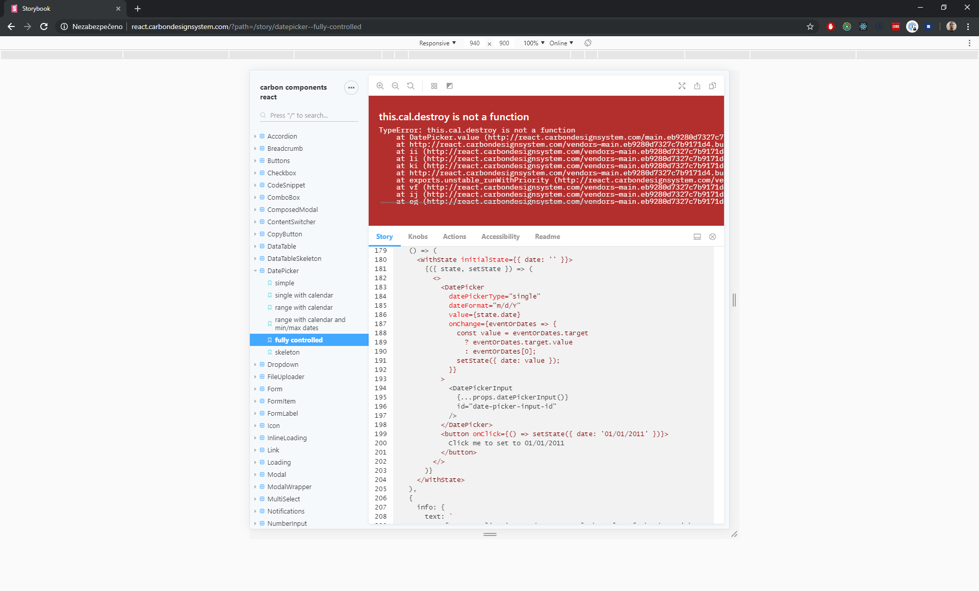Close the addon panel
This screenshot has height=591, width=979.
tap(712, 236)
